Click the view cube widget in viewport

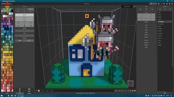click(x=130, y=84)
